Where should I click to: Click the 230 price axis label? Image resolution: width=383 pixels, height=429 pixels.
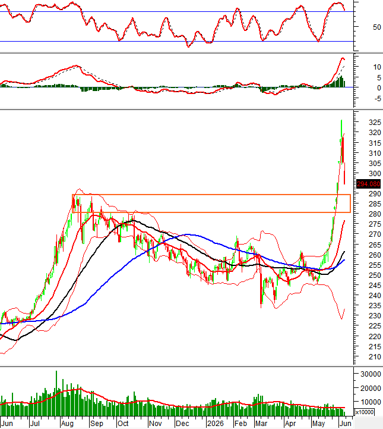coord(375,316)
